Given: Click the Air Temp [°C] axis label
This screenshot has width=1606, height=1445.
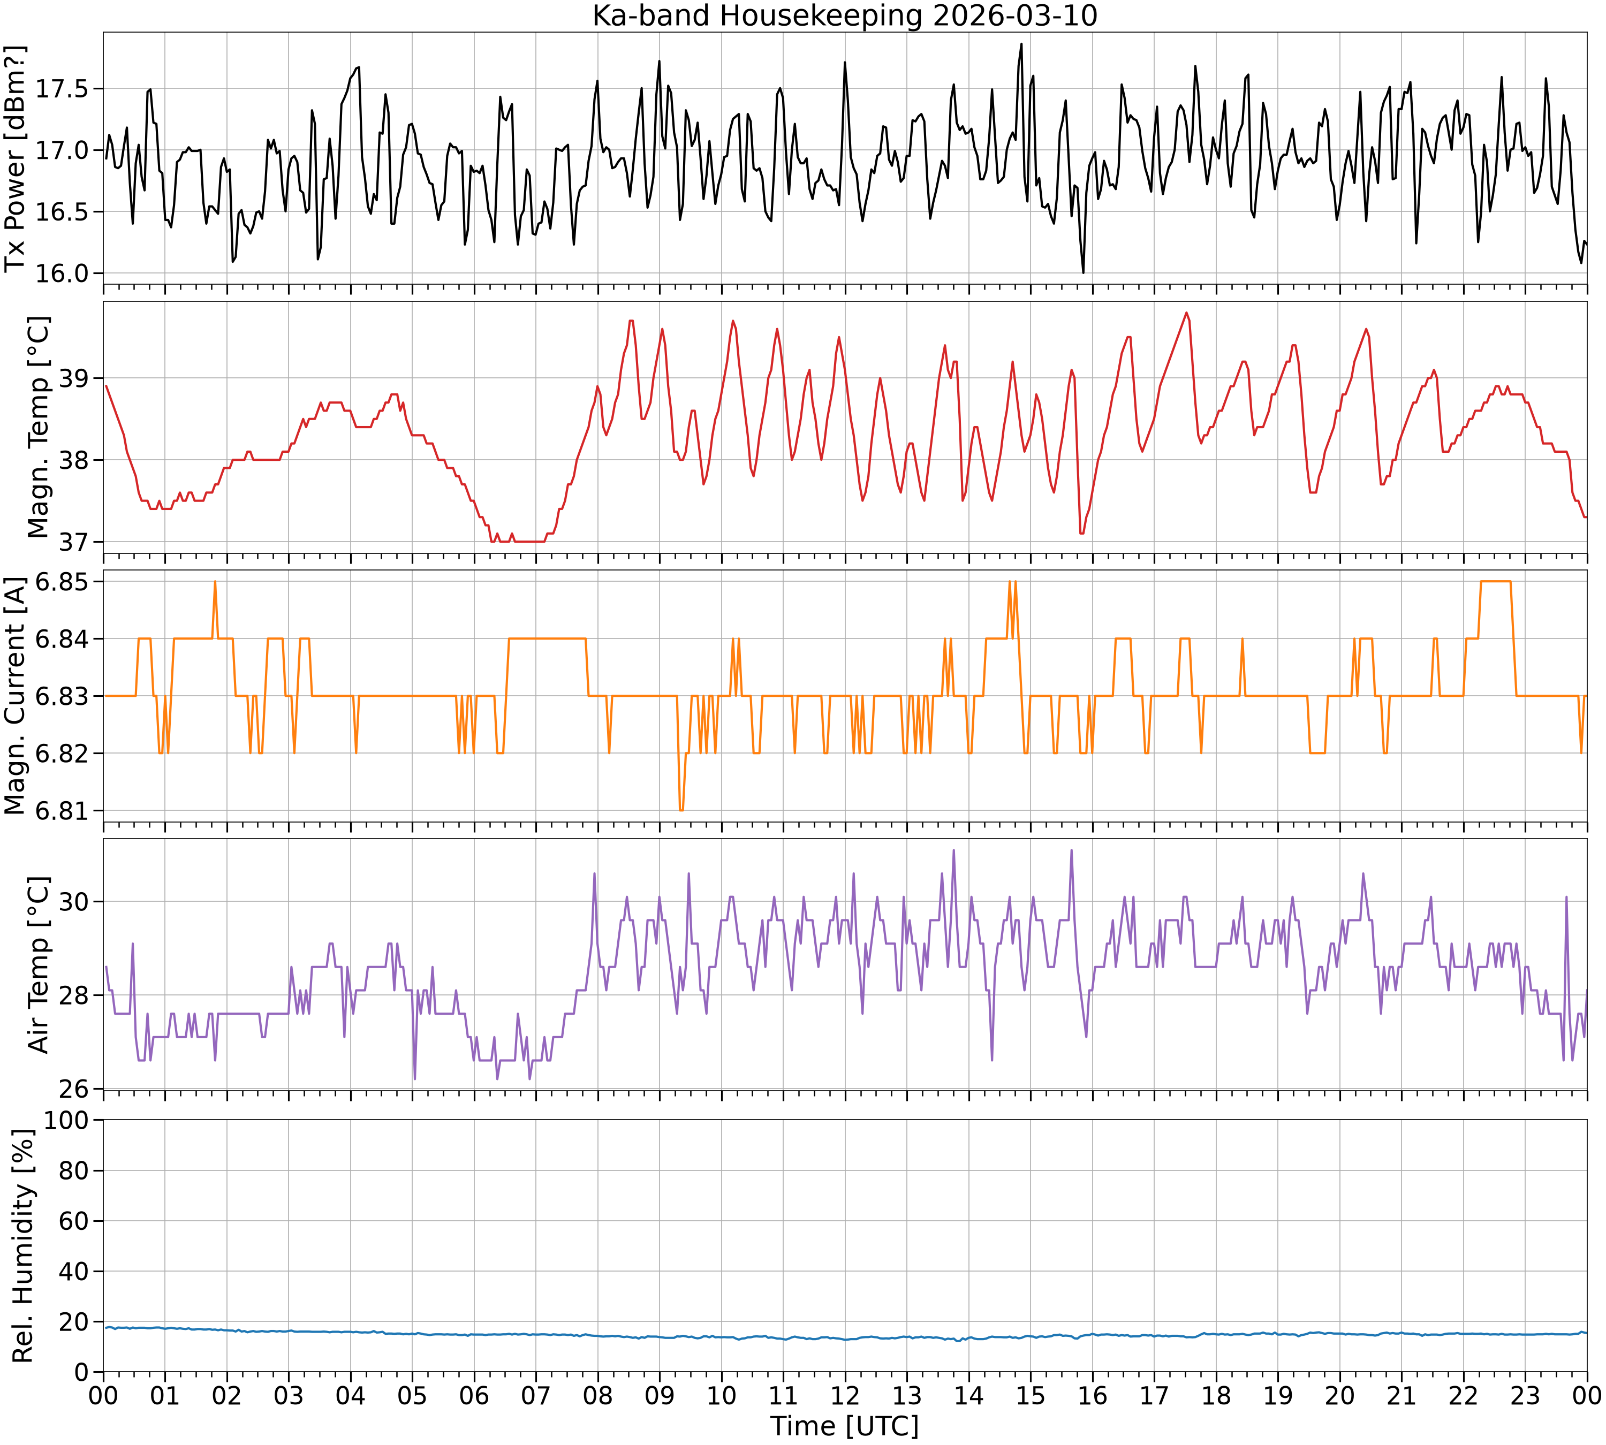Looking at the screenshot, I should 38,964.
